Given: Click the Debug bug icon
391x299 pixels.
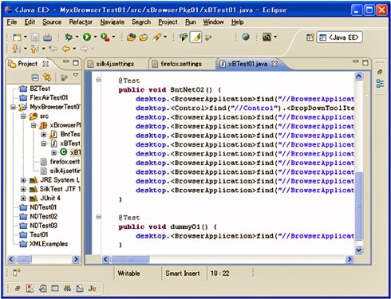Looking at the screenshot, I should pos(69,37).
